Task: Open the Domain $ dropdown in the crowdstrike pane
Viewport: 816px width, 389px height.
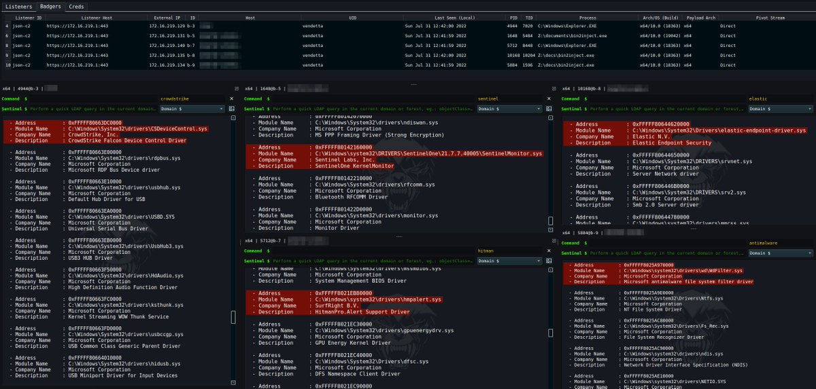Action: [192, 109]
